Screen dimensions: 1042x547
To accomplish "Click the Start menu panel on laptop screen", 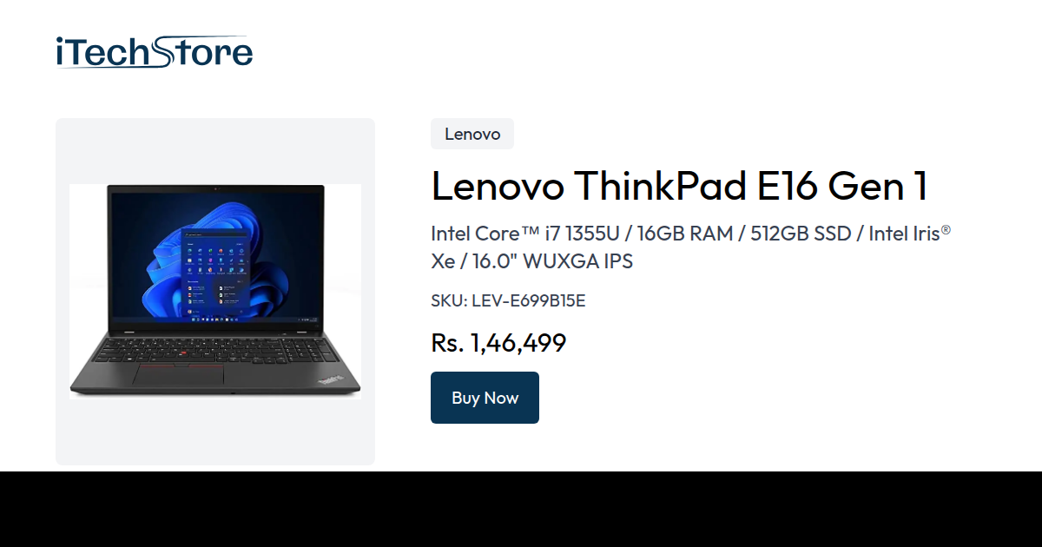I will coord(216,273).
